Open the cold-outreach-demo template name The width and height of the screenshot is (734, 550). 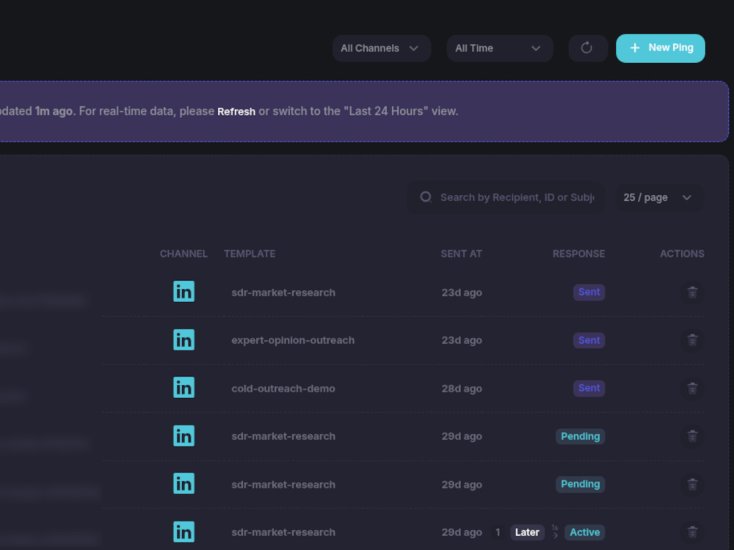pos(283,389)
